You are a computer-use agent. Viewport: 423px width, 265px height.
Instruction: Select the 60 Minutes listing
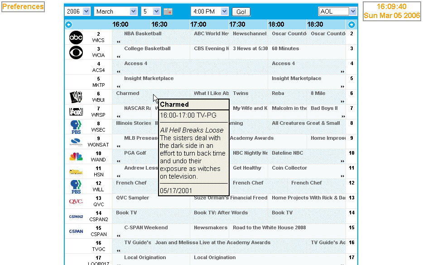click(285, 48)
